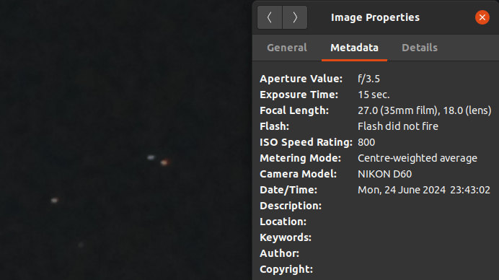Switch to the General tab
This screenshot has width=499, height=280.
(287, 48)
